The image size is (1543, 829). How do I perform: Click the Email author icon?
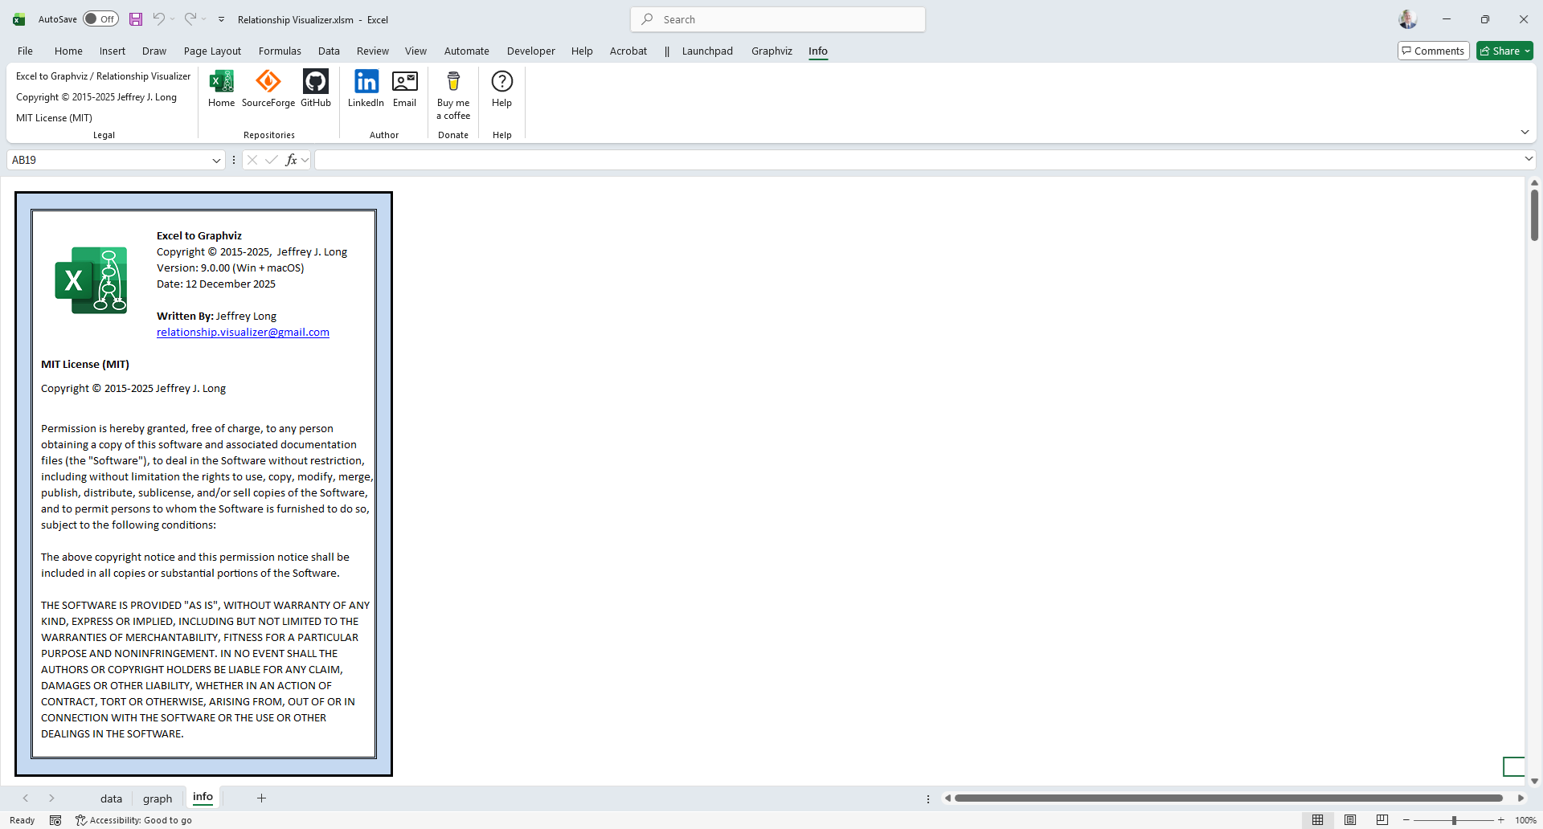pyautogui.click(x=404, y=82)
